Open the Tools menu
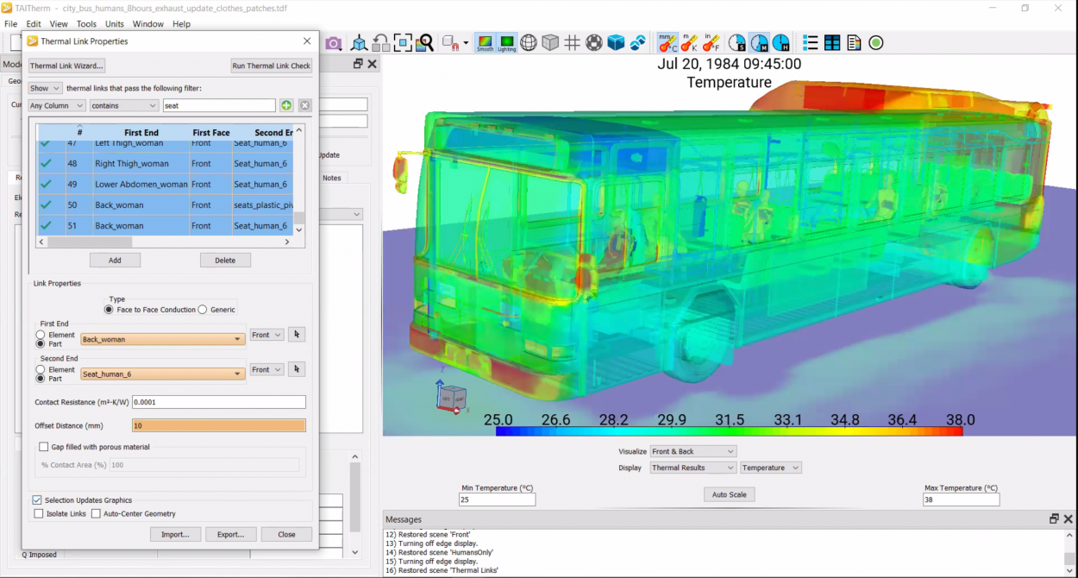The height and width of the screenshot is (578, 1078). click(86, 24)
